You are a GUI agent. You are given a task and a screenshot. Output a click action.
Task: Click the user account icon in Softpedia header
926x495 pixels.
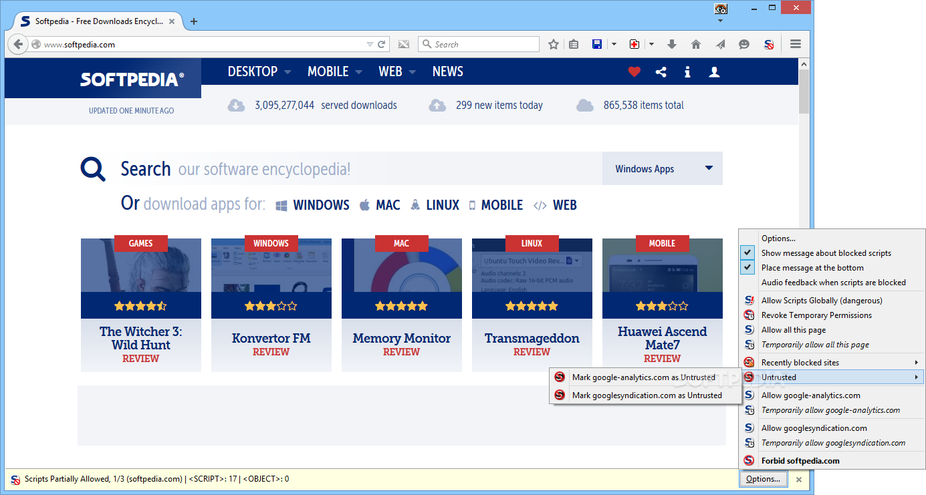pos(714,72)
